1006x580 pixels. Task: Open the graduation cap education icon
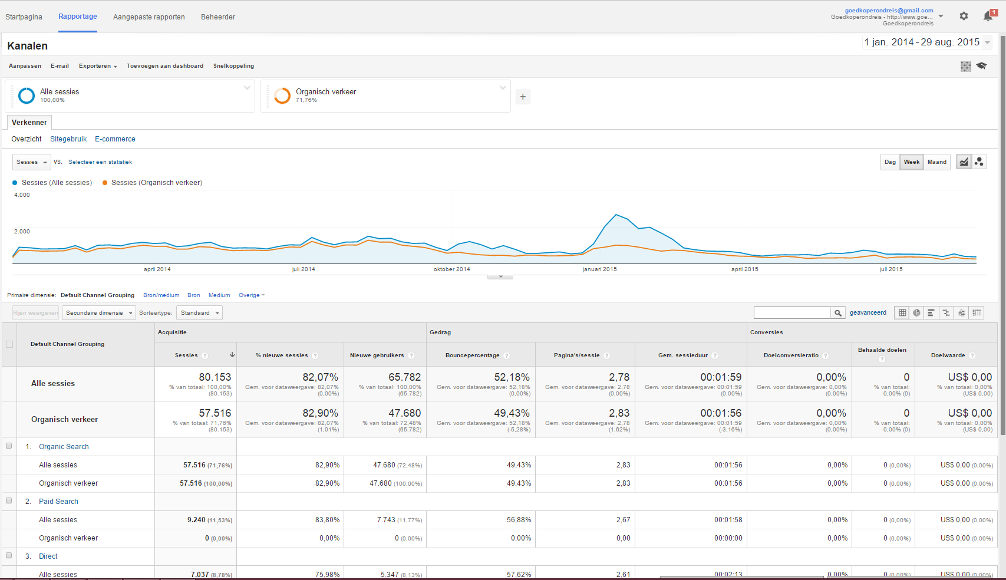[x=981, y=66]
